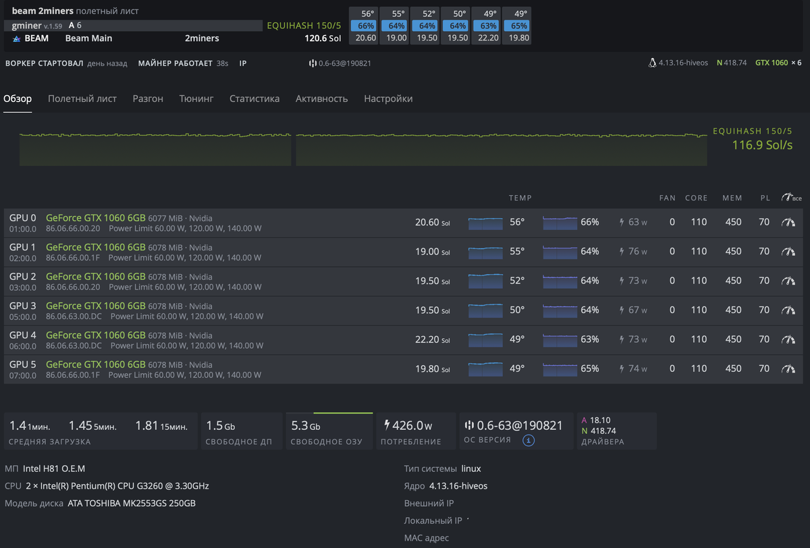Click the Linux penguin kernel icon

point(652,63)
